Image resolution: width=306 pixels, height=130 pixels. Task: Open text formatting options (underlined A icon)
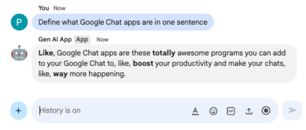click(x=195, y=111)
